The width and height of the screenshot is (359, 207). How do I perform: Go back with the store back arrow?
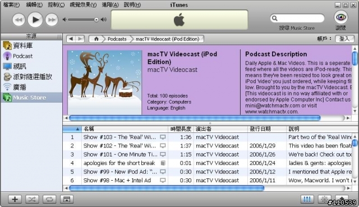pos(71,39)
